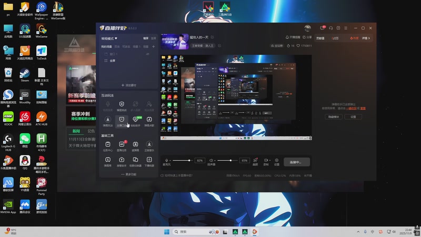Add a new scene with the plus icon
The image size is (421, 237).
click(153, 46)
